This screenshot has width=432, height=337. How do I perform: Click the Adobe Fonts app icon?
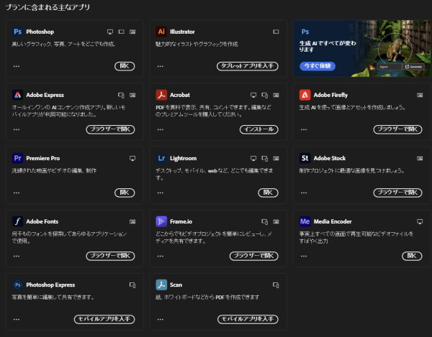17,221
